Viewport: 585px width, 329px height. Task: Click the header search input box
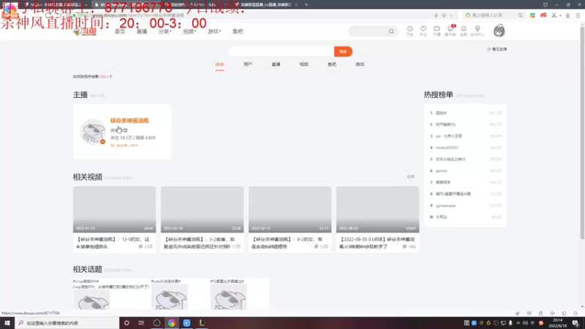369,31
